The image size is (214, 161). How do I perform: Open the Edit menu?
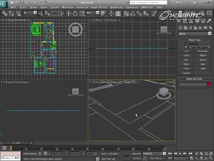13,7
